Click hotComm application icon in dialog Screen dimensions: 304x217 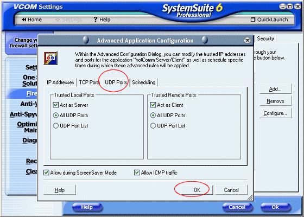coord(50,58)
